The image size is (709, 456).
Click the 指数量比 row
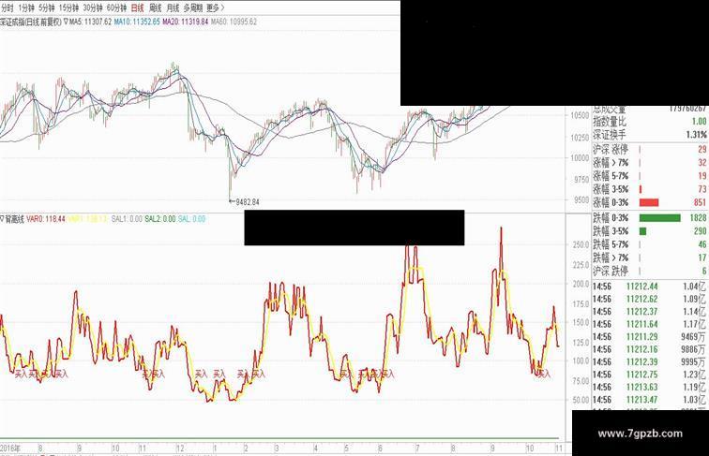(649, 122)
